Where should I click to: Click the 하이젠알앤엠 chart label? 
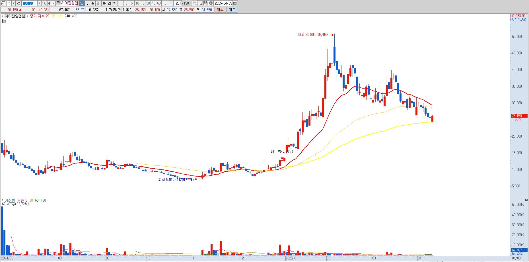coord(15,16)
